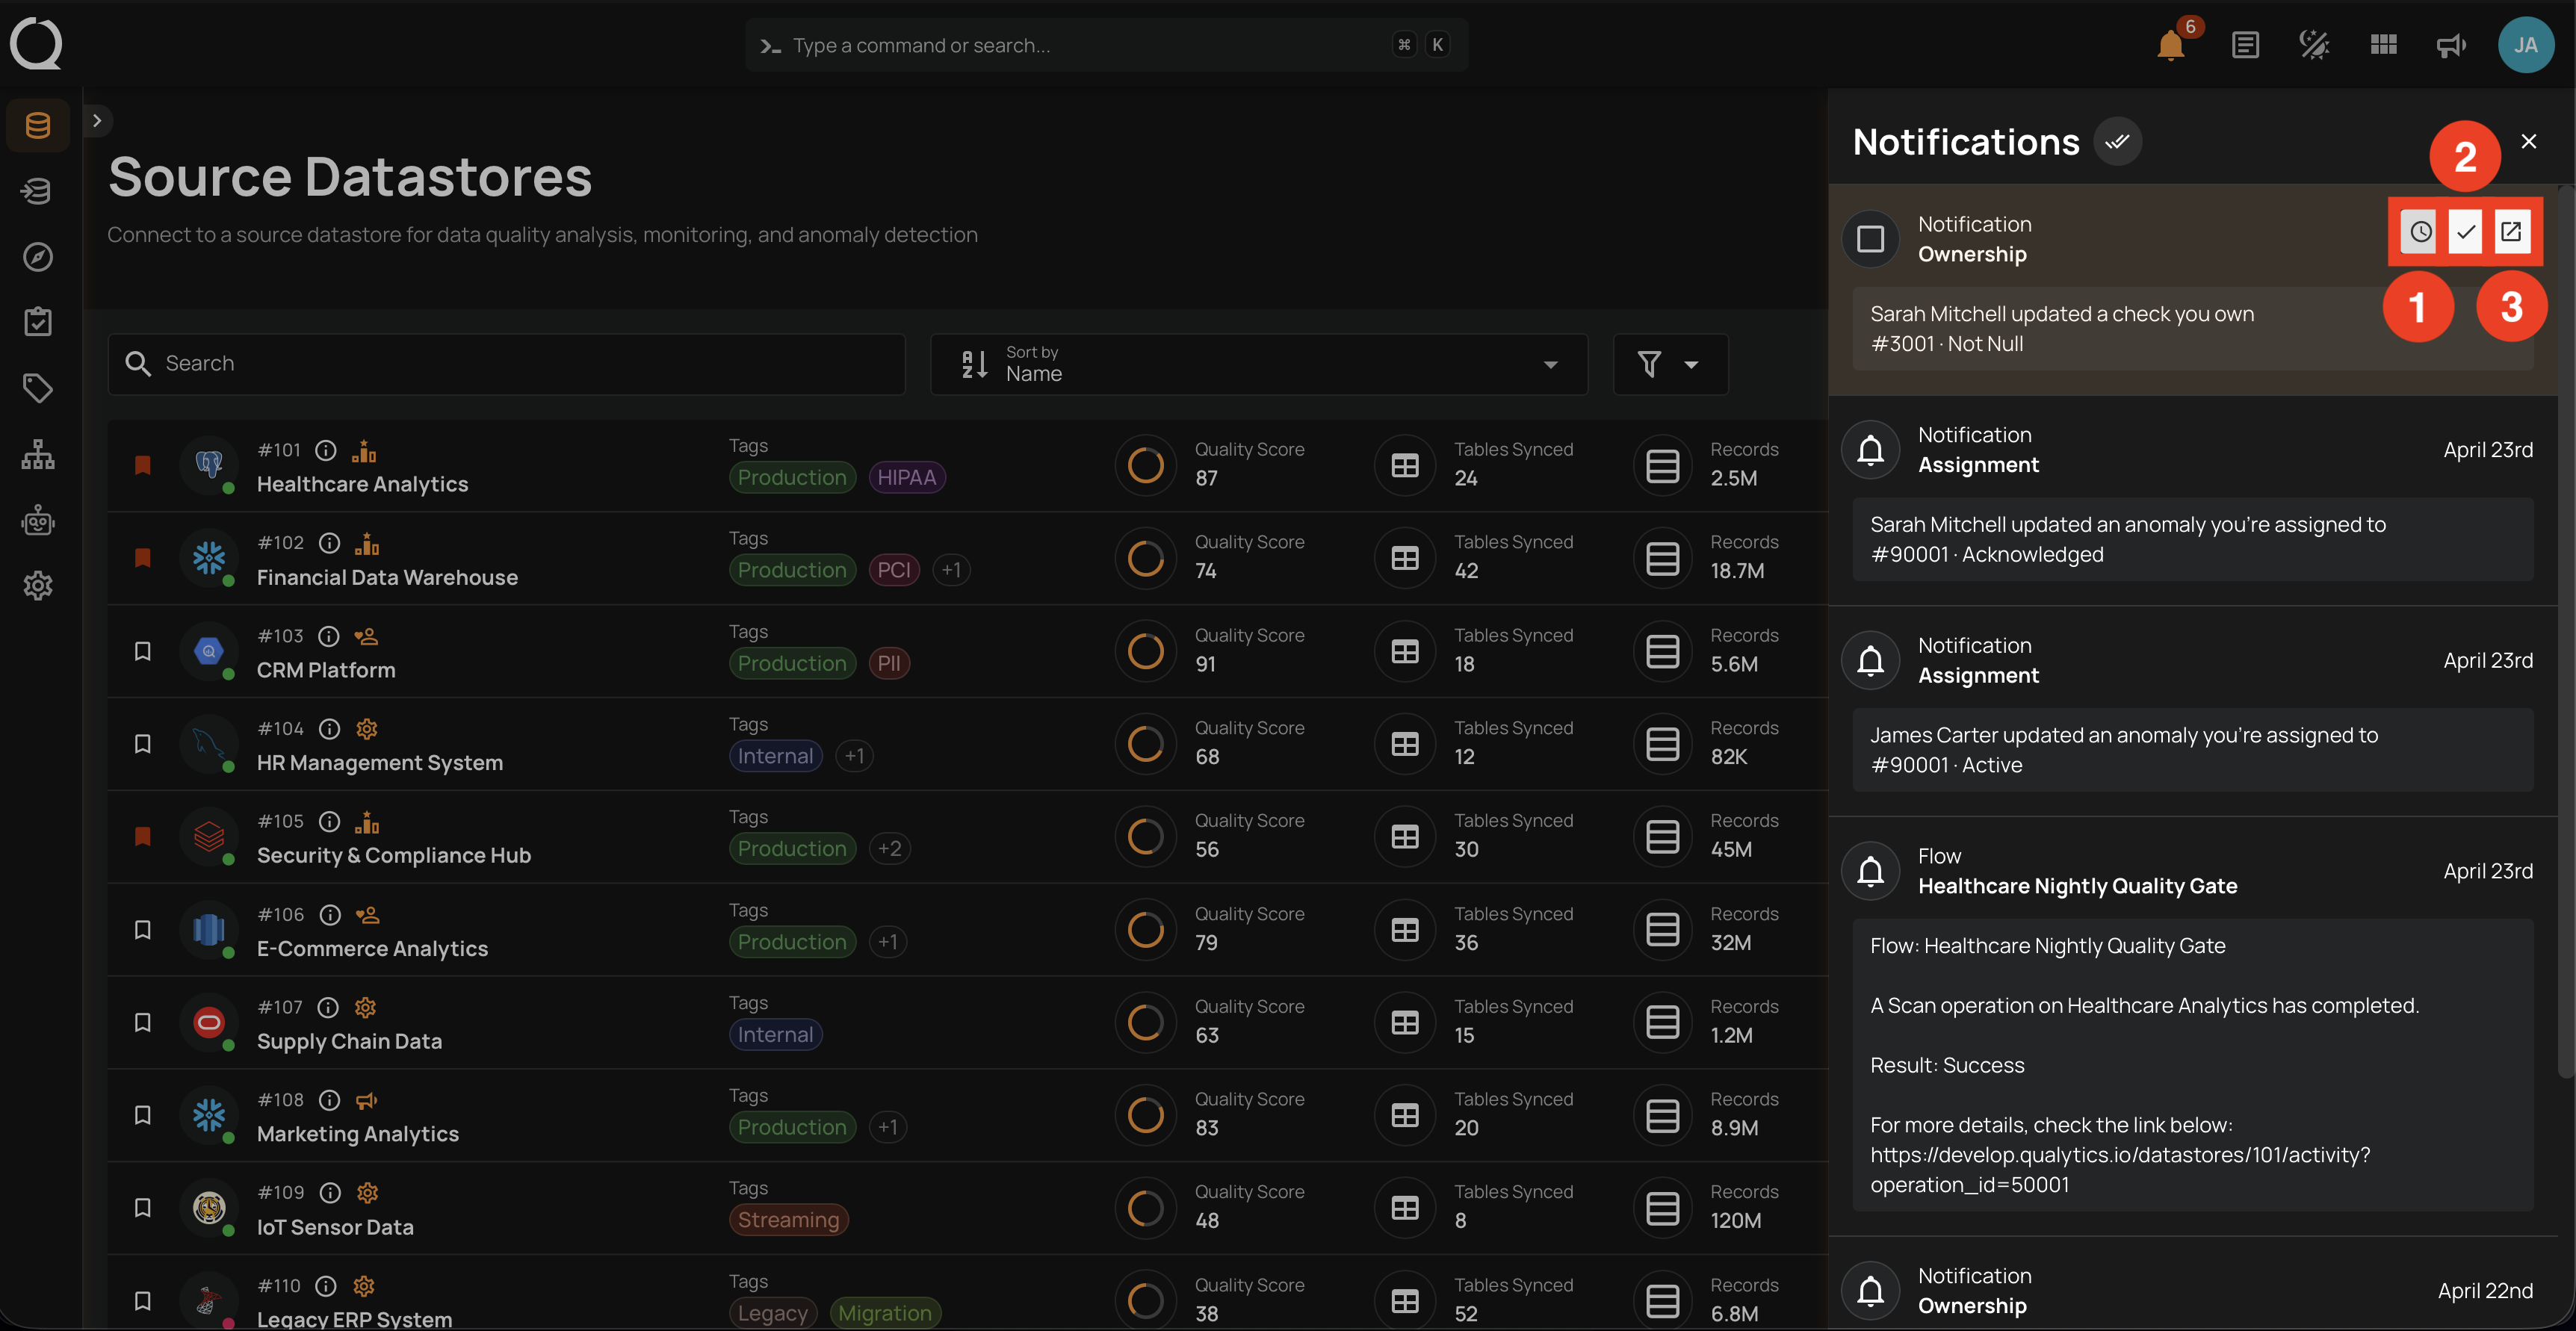
Task: Toggle bookmark for Marketing Analytics
Action: 143,1115
